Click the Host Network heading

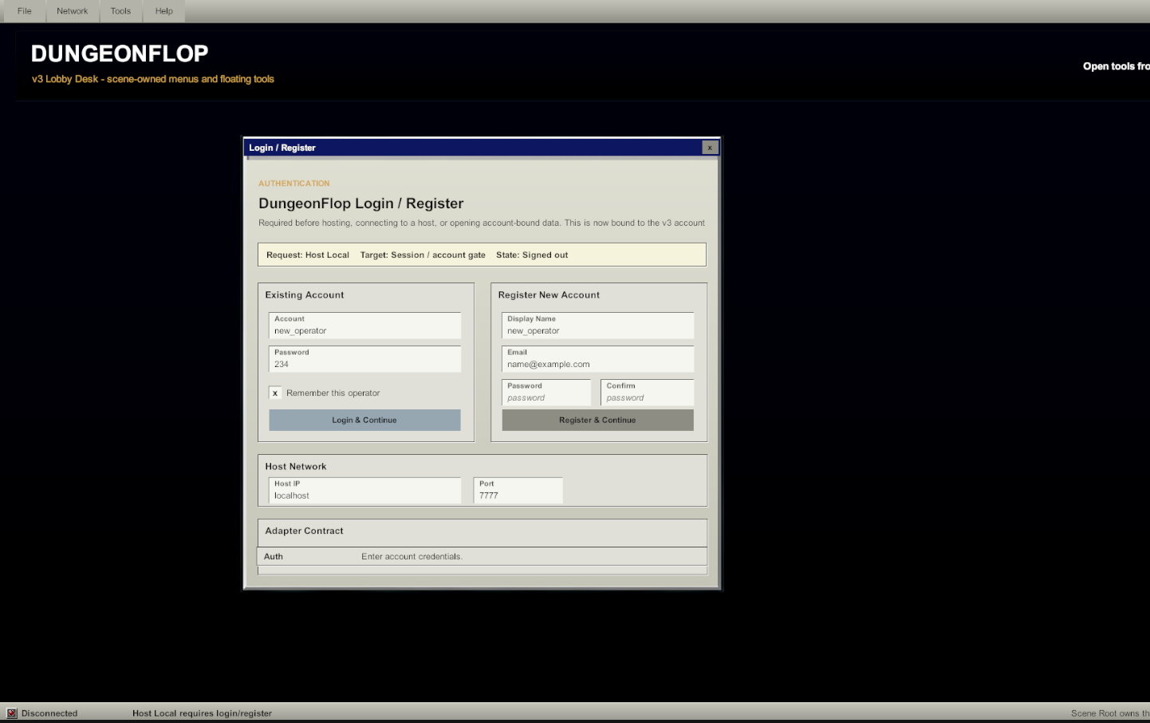296,467
